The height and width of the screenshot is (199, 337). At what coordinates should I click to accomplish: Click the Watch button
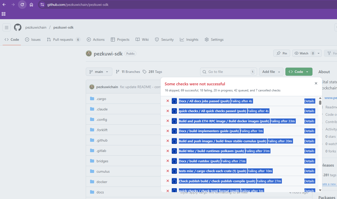click(x=304, y=53)
